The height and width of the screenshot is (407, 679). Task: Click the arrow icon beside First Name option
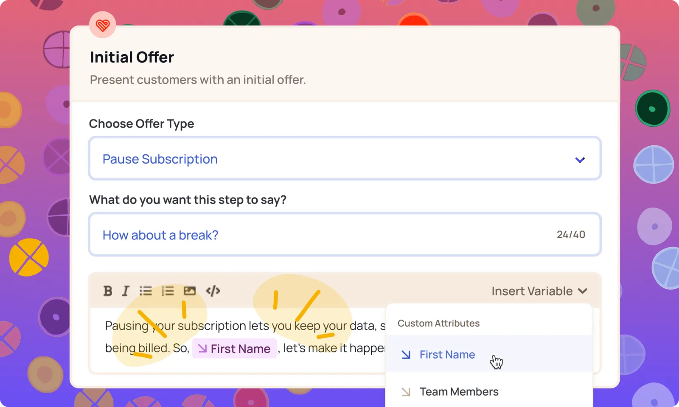click(406, 354)
